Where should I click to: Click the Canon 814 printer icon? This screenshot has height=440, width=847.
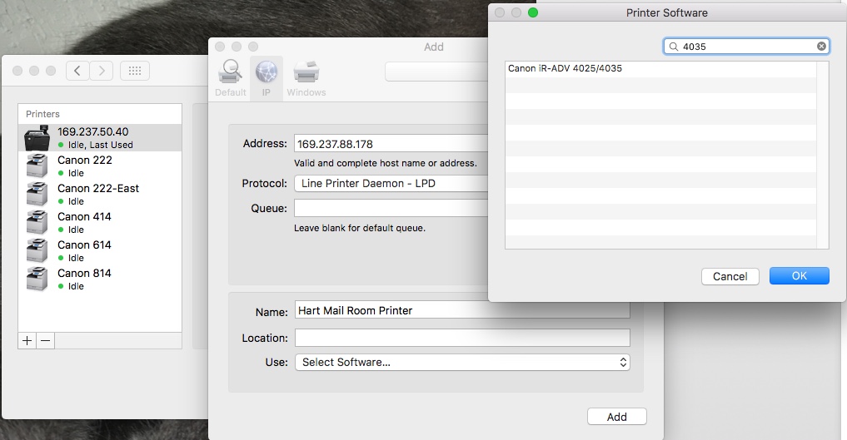click(x=37, y=279)
